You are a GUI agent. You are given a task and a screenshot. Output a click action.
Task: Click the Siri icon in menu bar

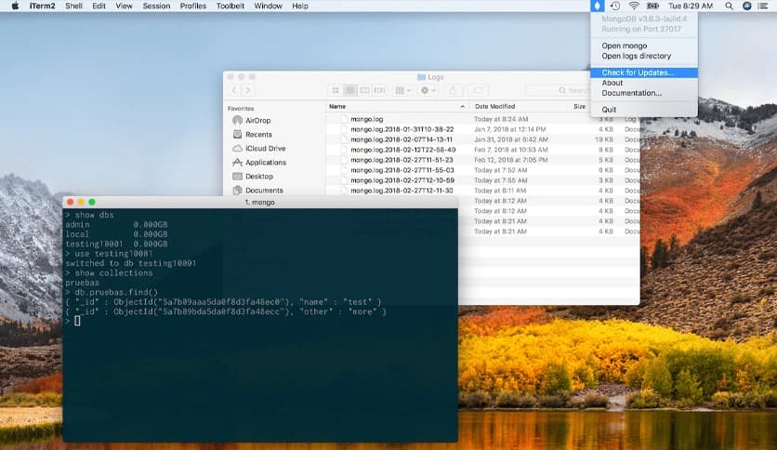click(x=746, y=6)
